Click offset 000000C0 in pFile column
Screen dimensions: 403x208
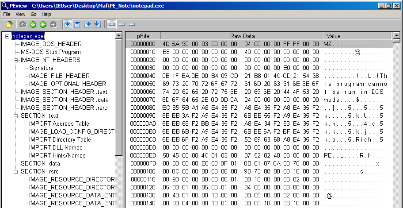(x=143, y=140)
